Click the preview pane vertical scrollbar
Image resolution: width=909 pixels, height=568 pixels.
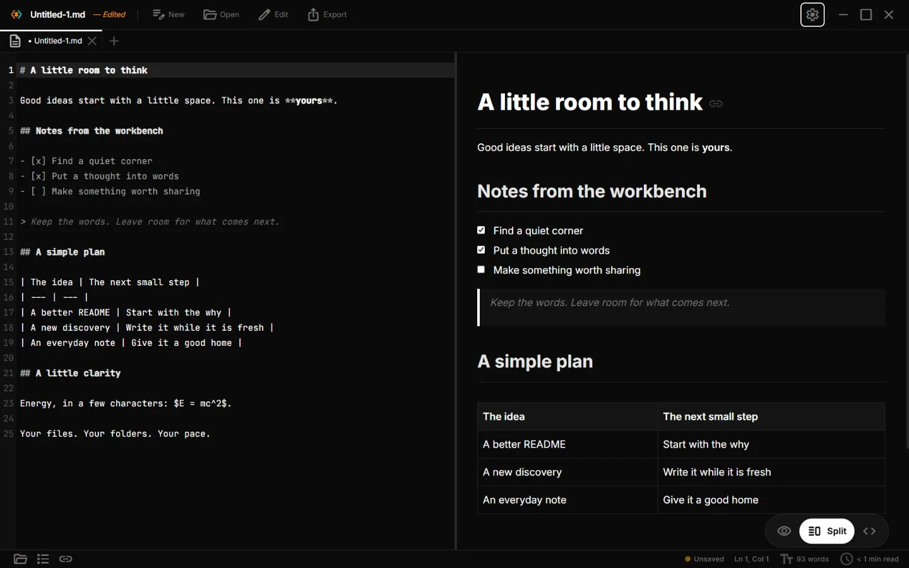pos(906,251)
